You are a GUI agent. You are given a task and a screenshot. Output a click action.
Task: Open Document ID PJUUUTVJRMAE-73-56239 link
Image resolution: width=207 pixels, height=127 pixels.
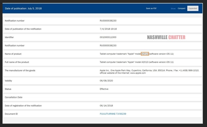click(x=113, y=114)
